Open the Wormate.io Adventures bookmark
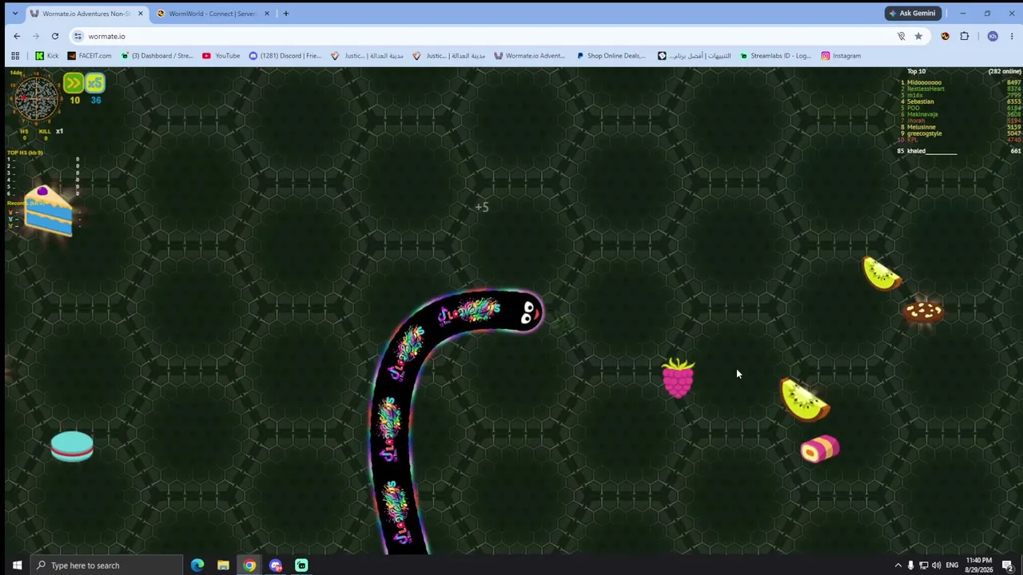Image resolution: width=1023 pixels, height=575 pixels. [530, 56]
